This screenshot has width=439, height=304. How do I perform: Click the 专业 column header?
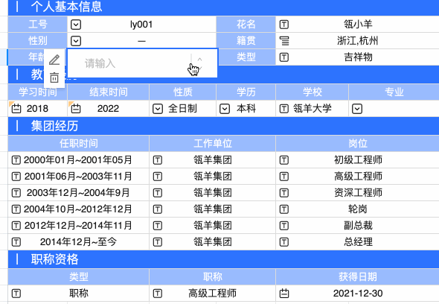coord(394,92)
